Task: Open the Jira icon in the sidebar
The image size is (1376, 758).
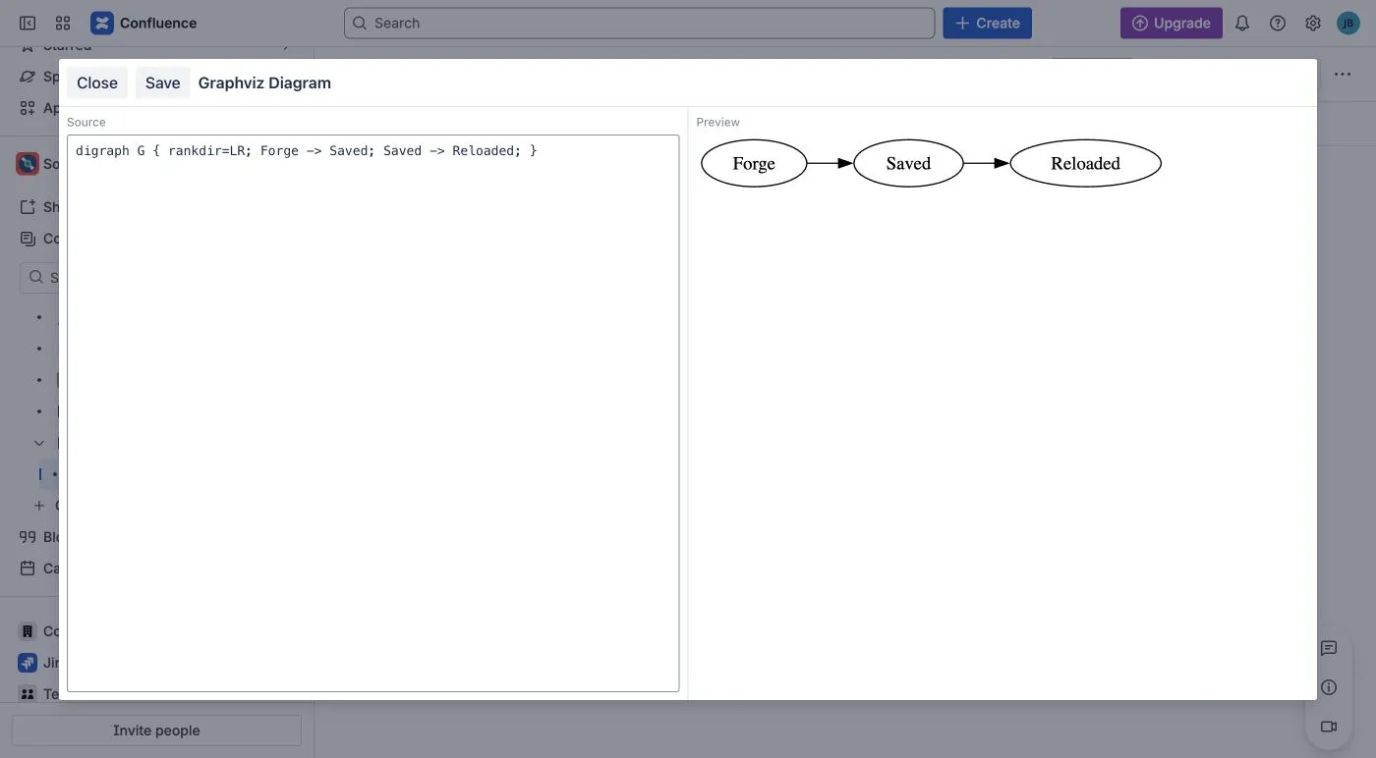Action: pyautogui.click(x=28, y=663)
